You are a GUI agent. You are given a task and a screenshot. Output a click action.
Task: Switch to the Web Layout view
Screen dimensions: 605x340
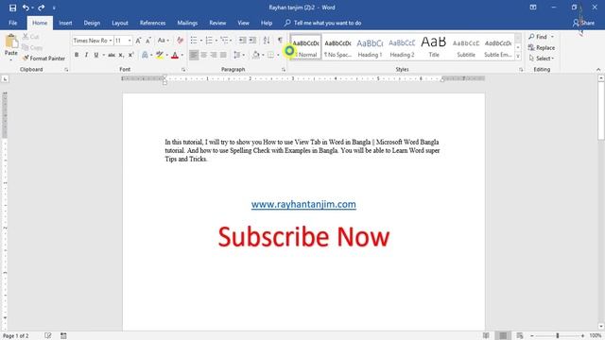pos(520,336)
